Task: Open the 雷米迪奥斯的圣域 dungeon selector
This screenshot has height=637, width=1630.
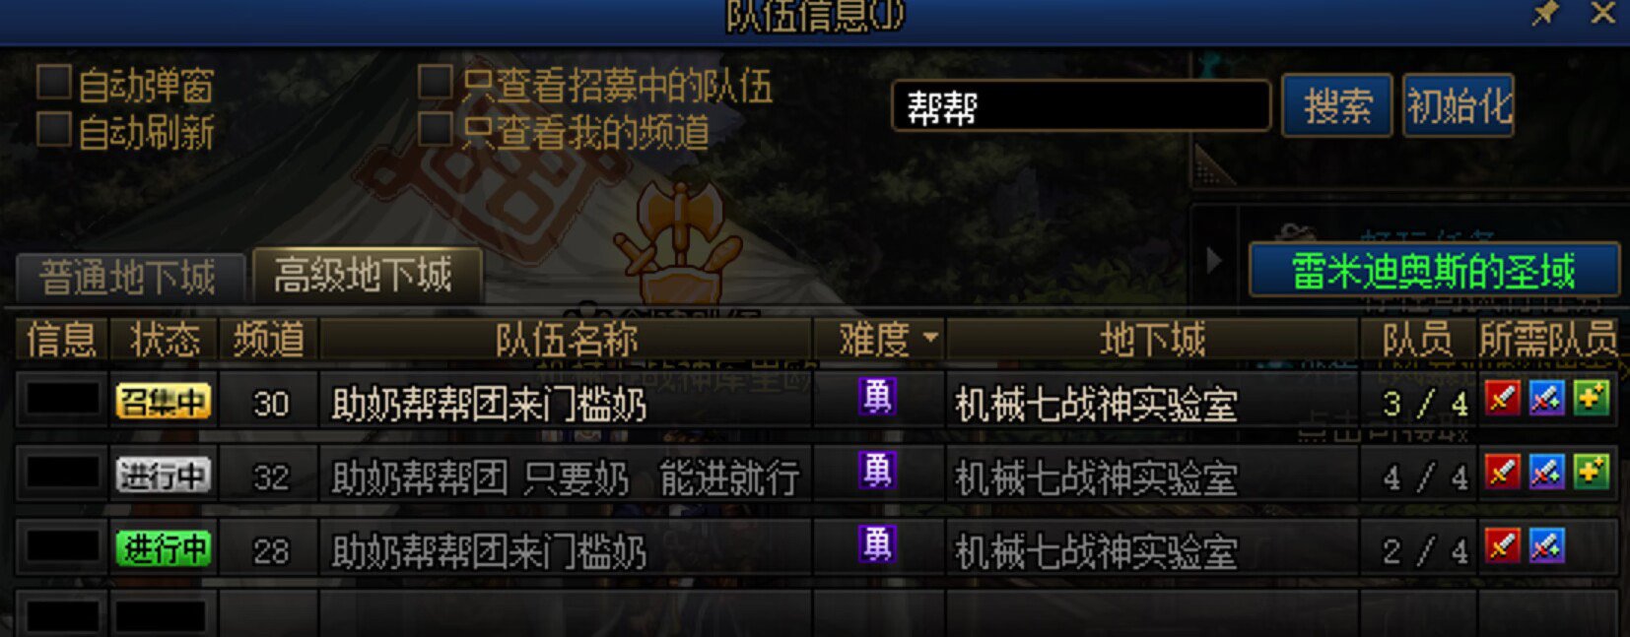Action: 1434,270
